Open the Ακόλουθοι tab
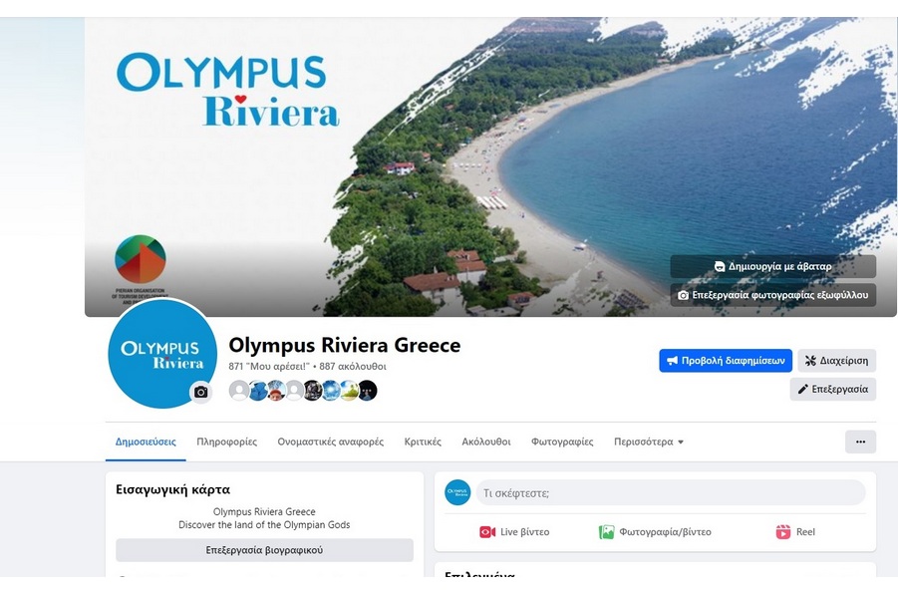898x594 pixels. click(x=486, y=442)
